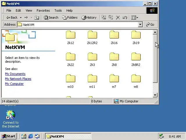Click the Go button
The width and height of the screenshot is (186, 140).
point(150,24)
